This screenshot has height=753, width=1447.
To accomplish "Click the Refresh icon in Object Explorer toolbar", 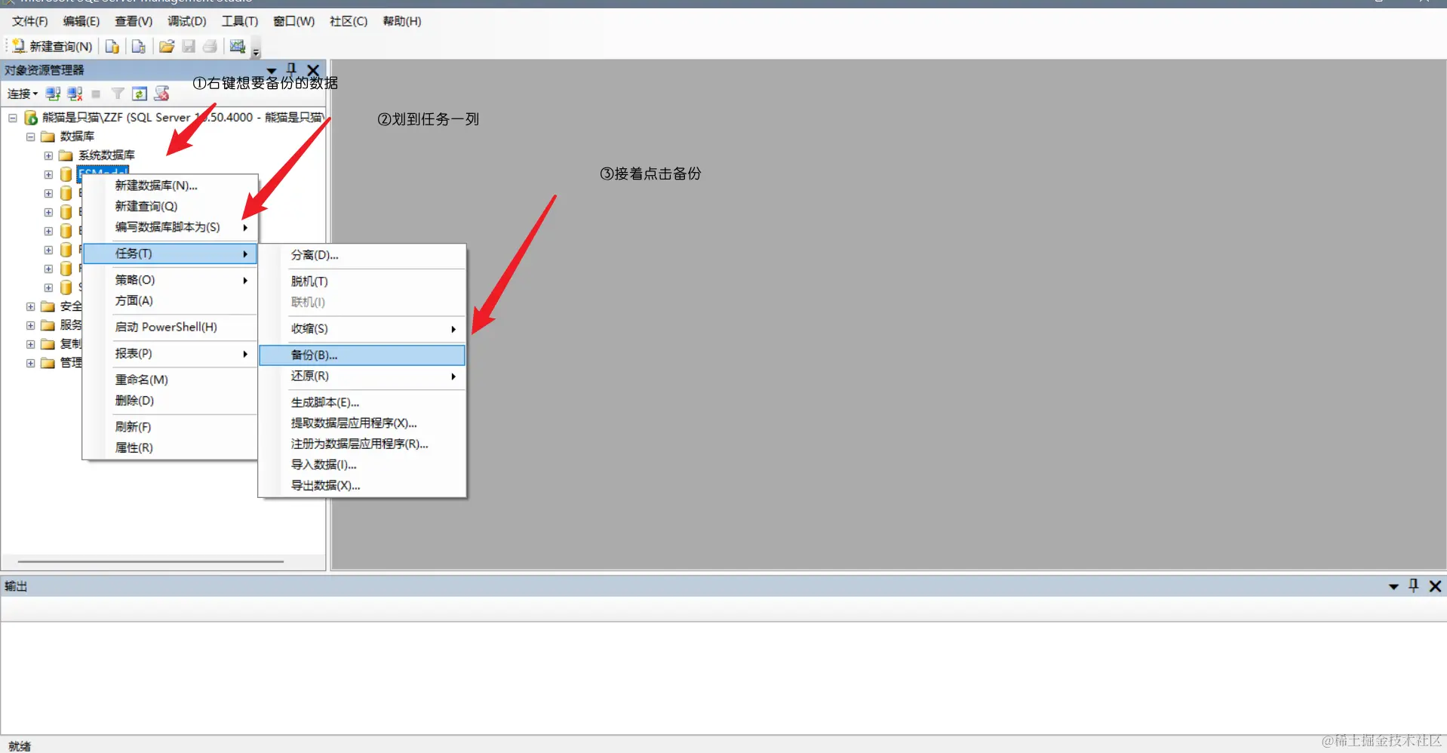I will coord(140,94).
